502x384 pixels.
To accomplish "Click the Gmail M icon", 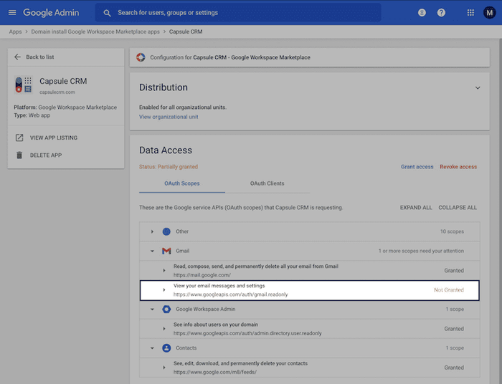I will point(166,251).
